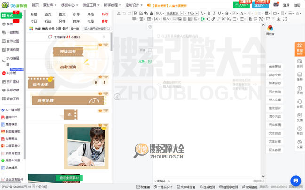Open the colorful grid filter icon
This screenshot has width=305, height=190.
[31, 29]
